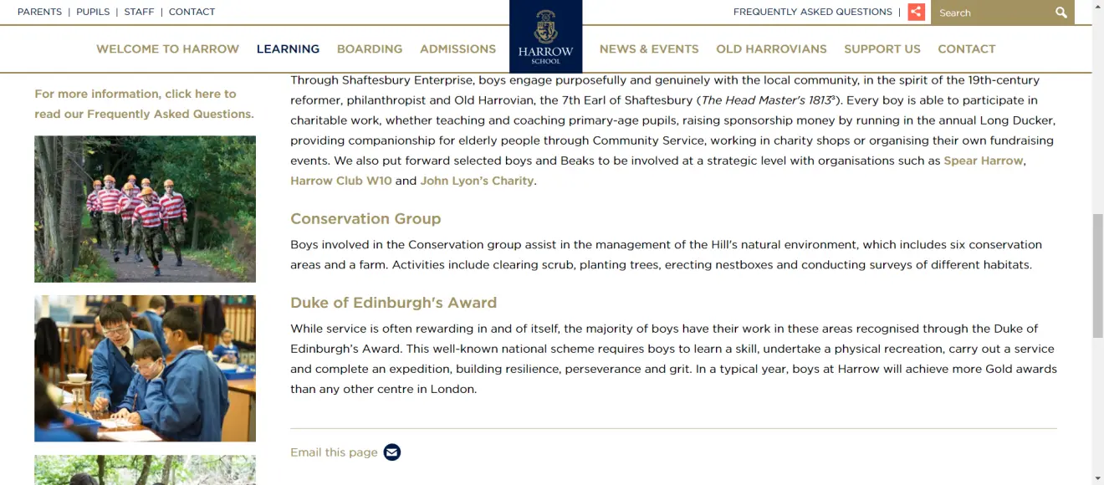Open the photo of boys tutoring pupils
Screen dimensions: 1104x485
click(x=145, y=368)
